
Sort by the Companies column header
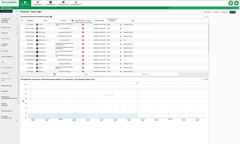click(30, 21)
